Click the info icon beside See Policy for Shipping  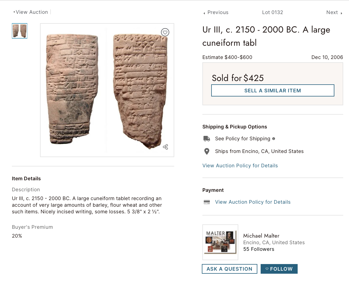click(x=274, y=139)
